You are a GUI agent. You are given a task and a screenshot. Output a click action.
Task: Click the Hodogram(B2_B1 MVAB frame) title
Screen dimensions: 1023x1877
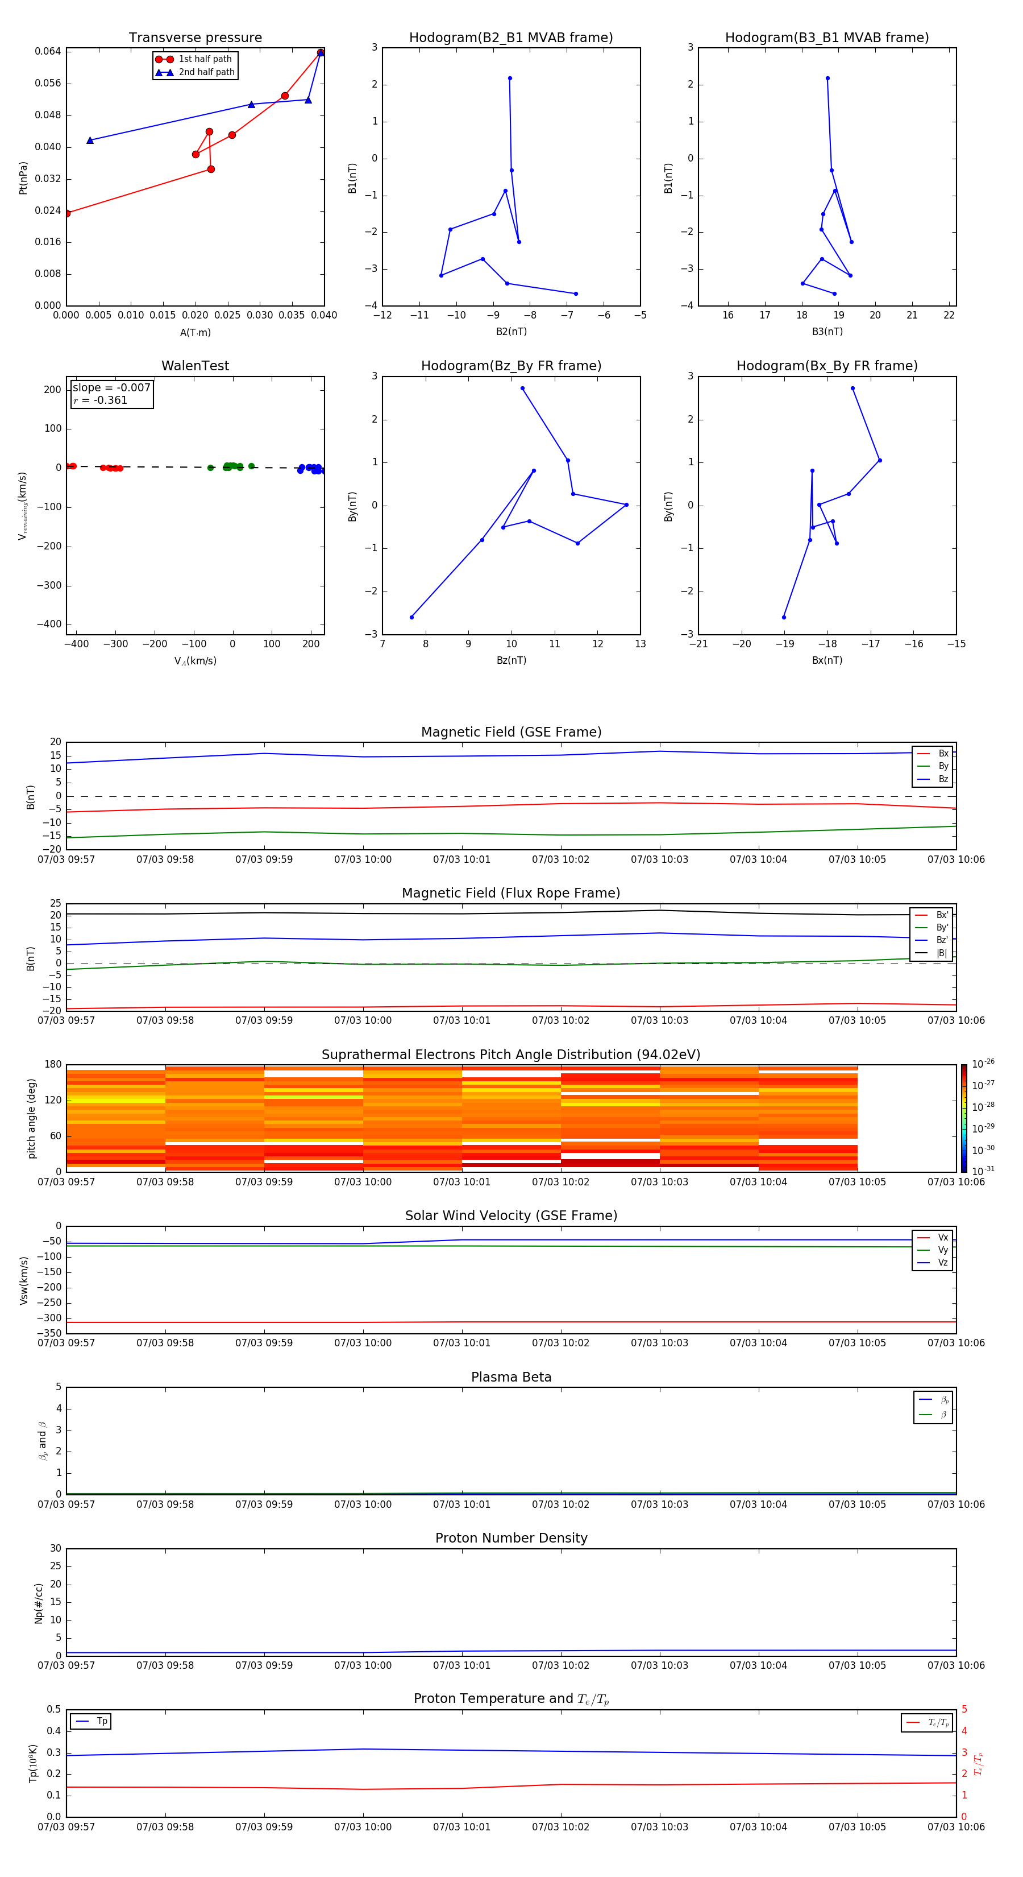[511, 37]
